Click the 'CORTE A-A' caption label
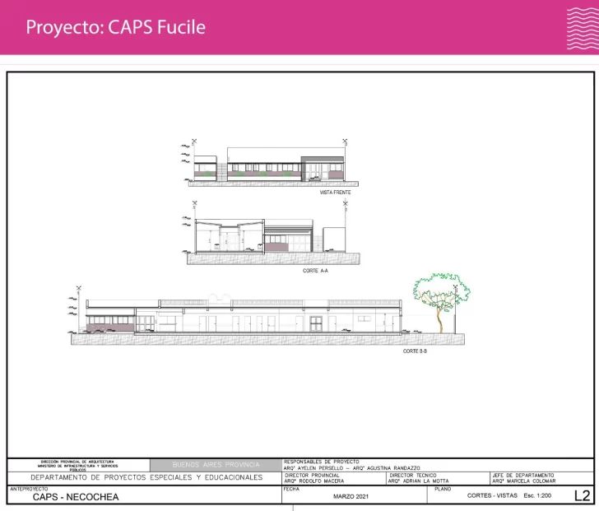This screenshot has height=511, width=599. [x=316, y=271]
